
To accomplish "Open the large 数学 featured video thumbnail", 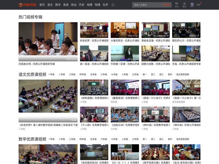I will point(48,154).
